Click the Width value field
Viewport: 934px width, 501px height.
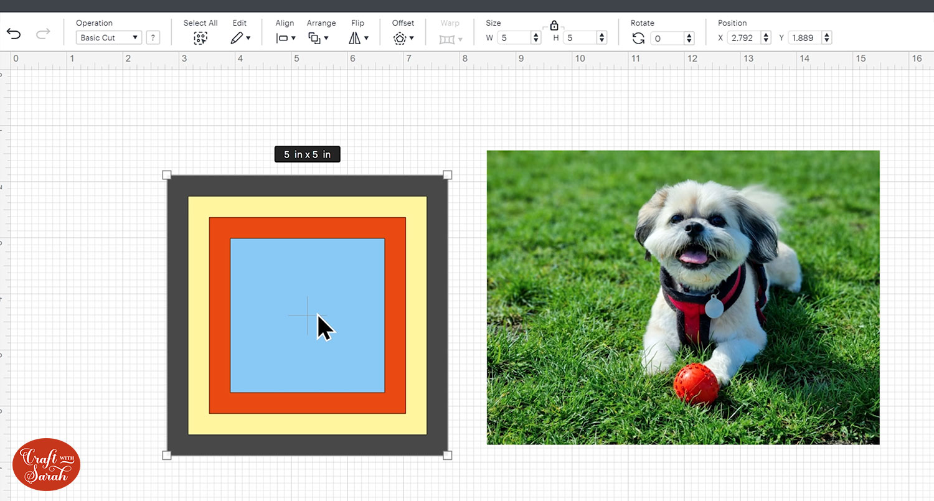tap(514, 38)
